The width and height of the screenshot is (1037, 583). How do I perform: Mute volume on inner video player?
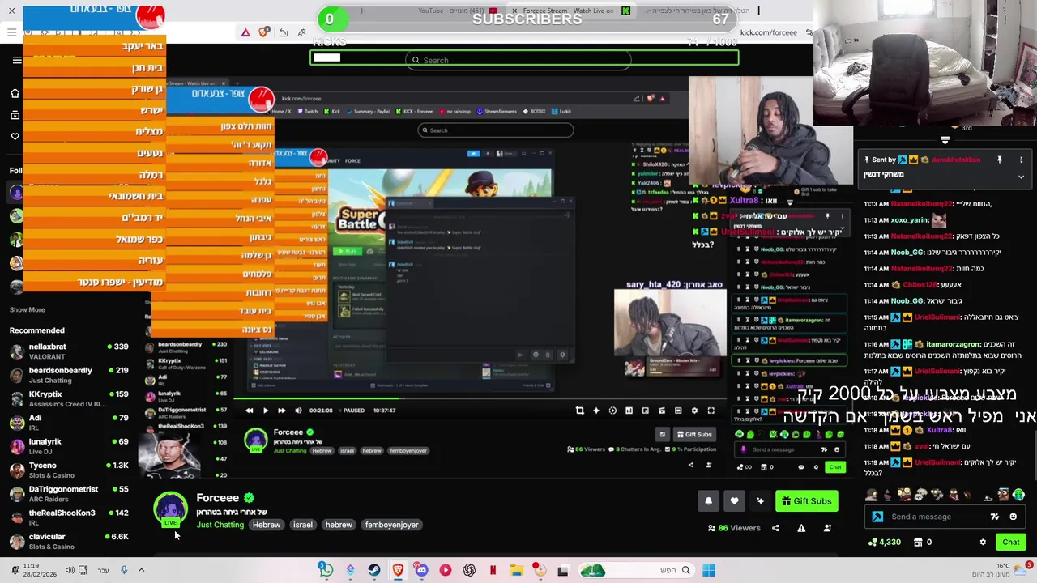[x=298, y=411]
